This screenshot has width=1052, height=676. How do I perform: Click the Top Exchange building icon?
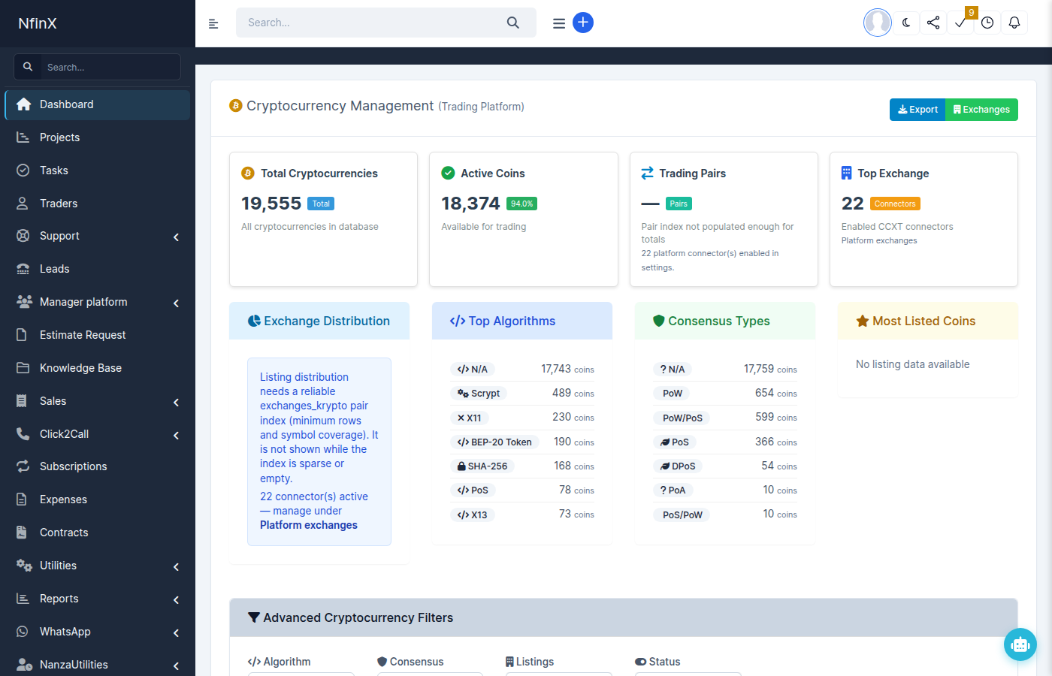pyautogui.click(x=847, y=174)
